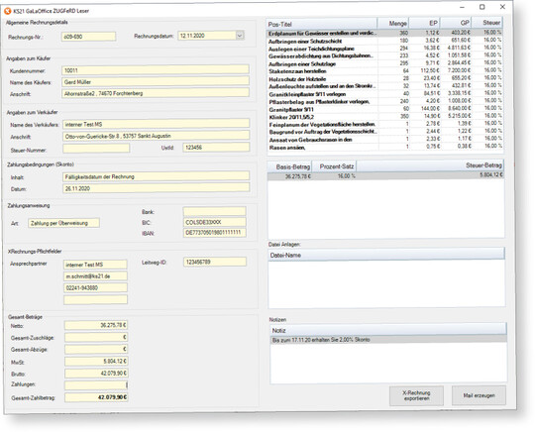The width and height of the screenshot is (535, 432).
Task: Click the contact phone field 02241-943880
Action: click(x=95, y=287)
